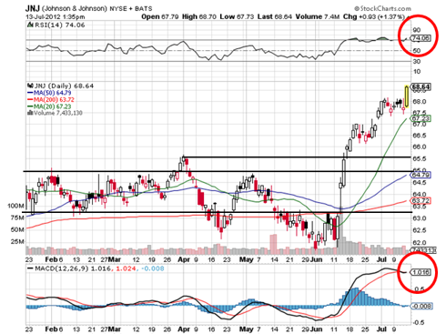Click the 74.06 RSI value tag on right axis
446x334 pixels.
pyautogui.click(x=420, y=38)
